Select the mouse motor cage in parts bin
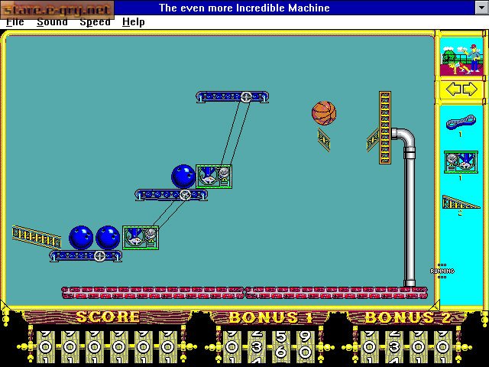This screenshot has height=367, width=489. [461, 162]
